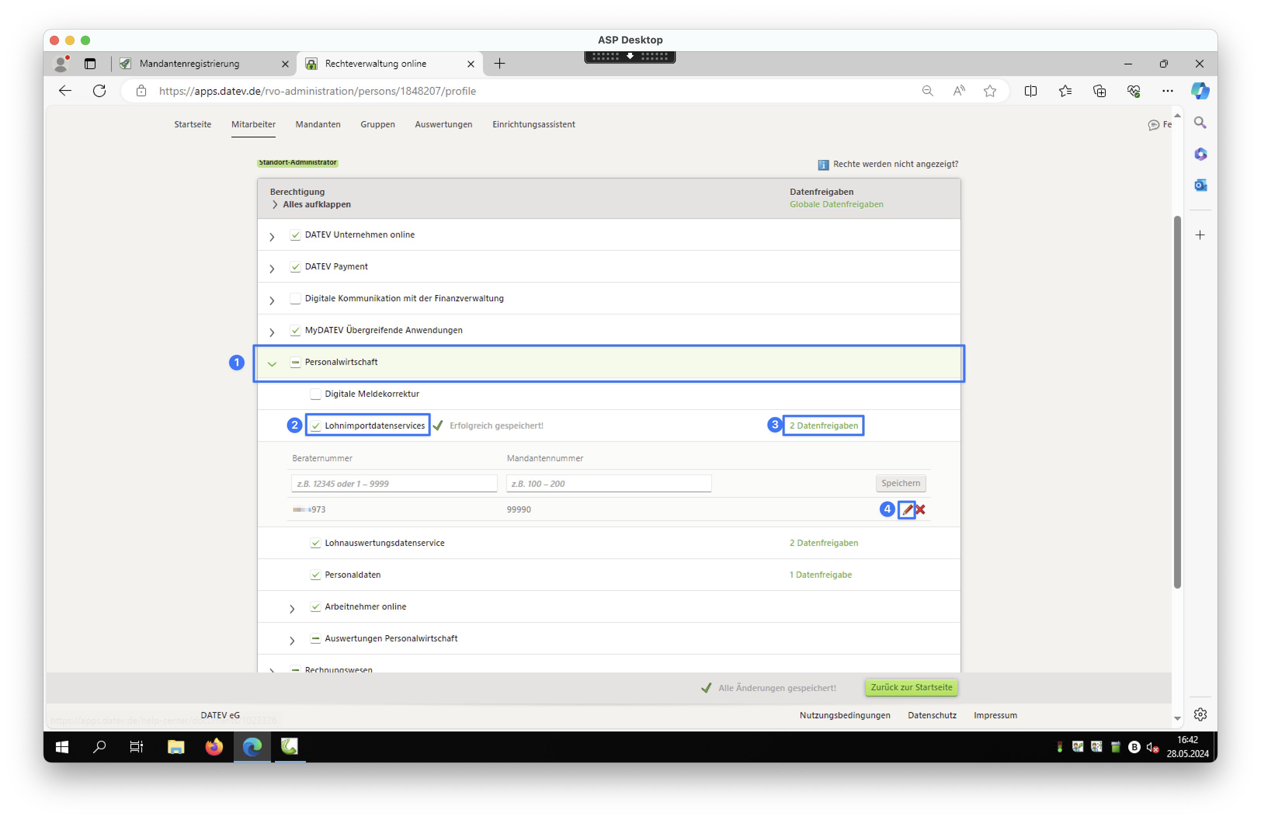The image size is (1261, 820).
Task: Click Zurück zur Startseite button
Action: coord(911,687)
